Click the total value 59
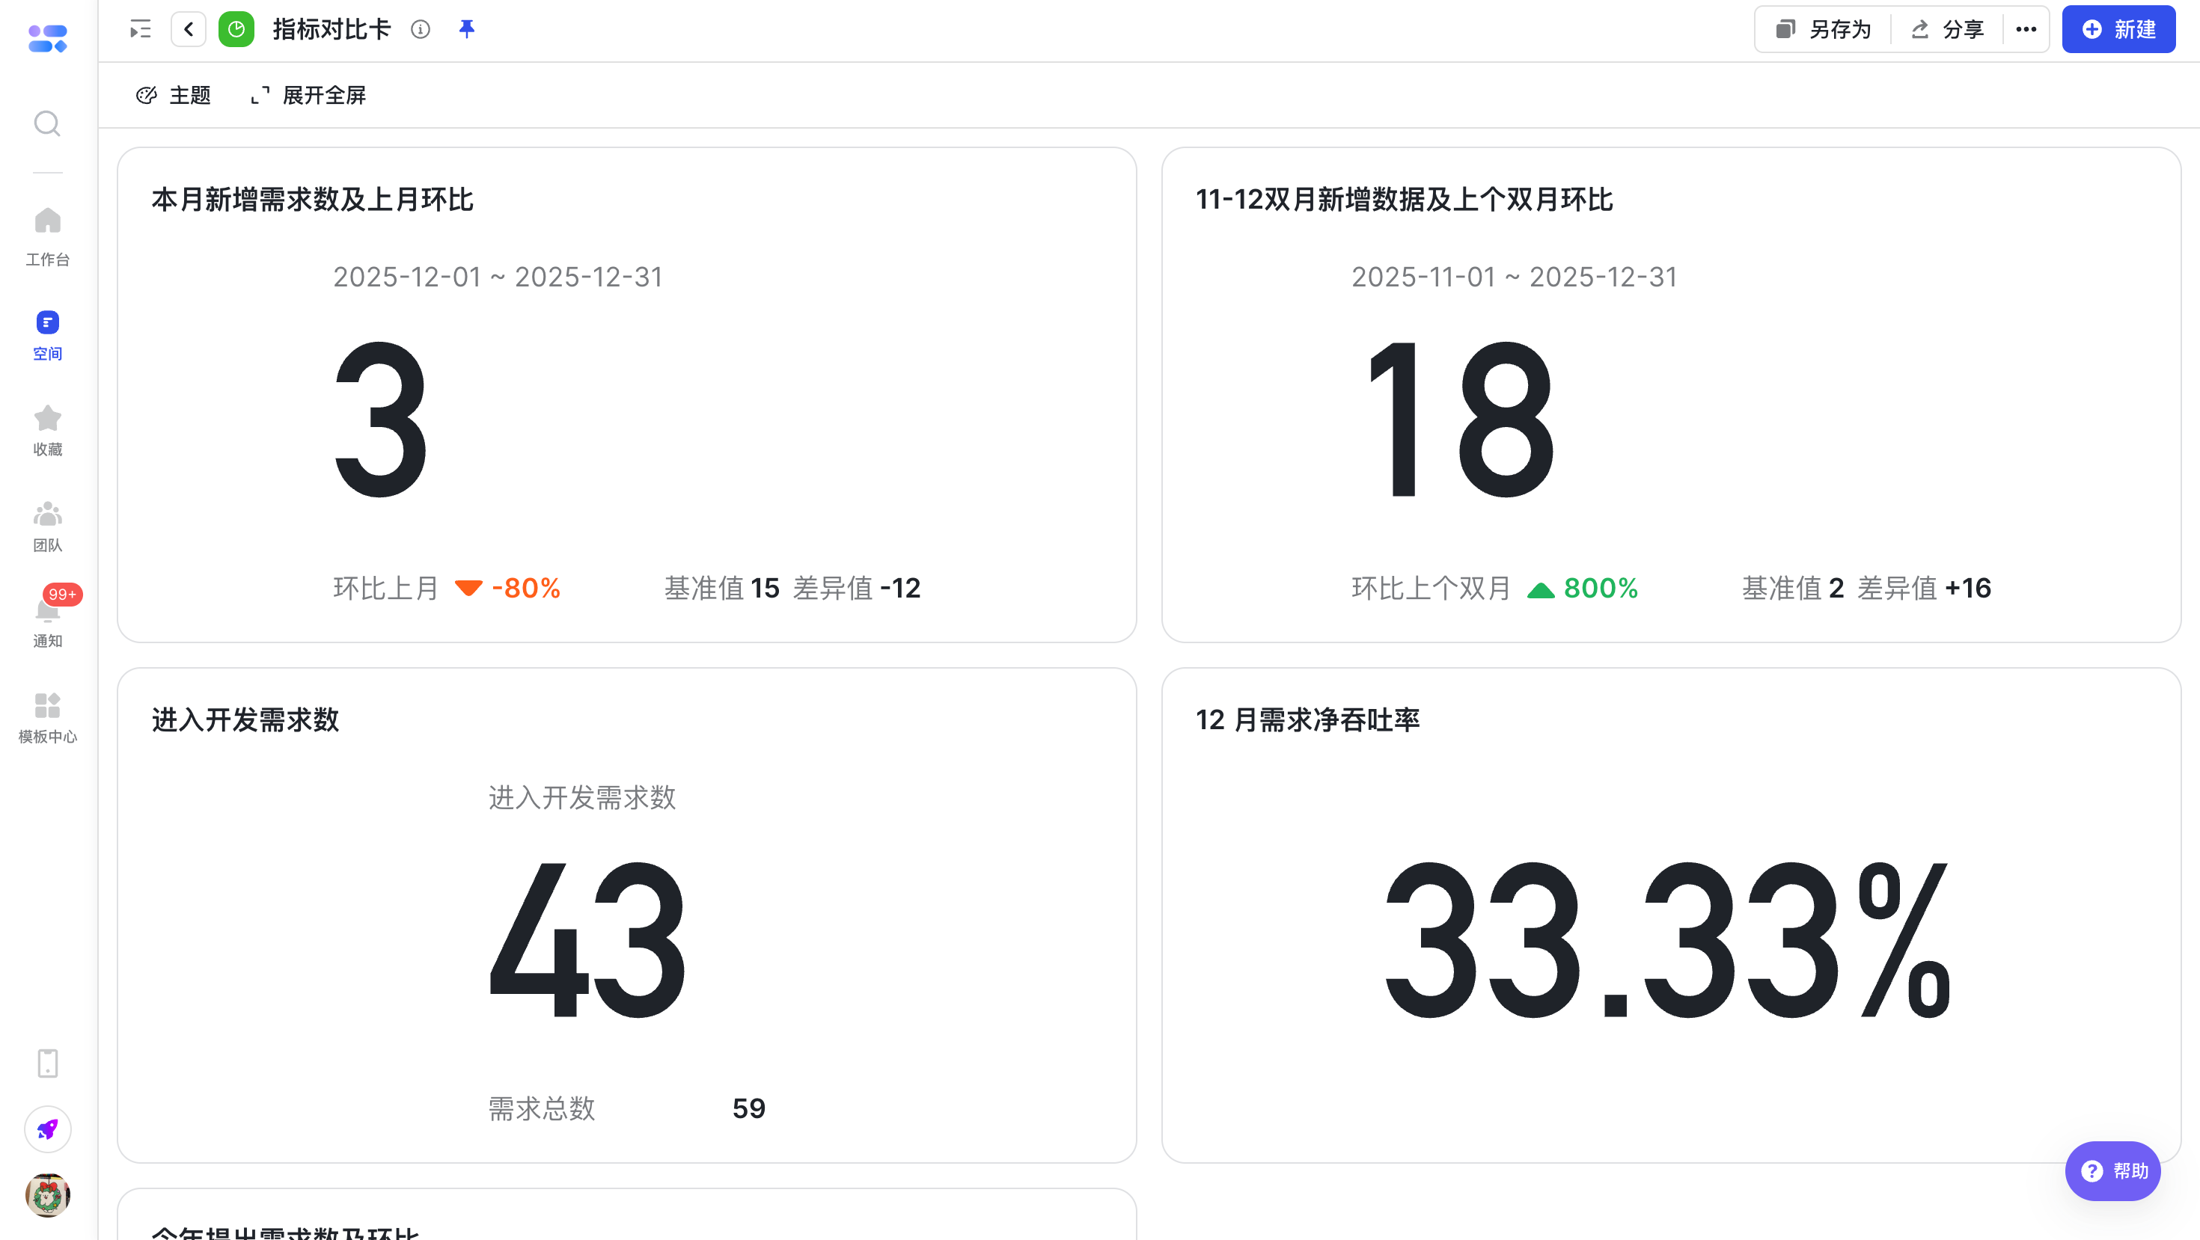 coord(749,1108)
